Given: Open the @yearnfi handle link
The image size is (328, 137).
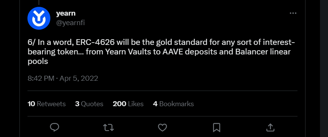Looking at the screenshot, I should coord(70,22).
